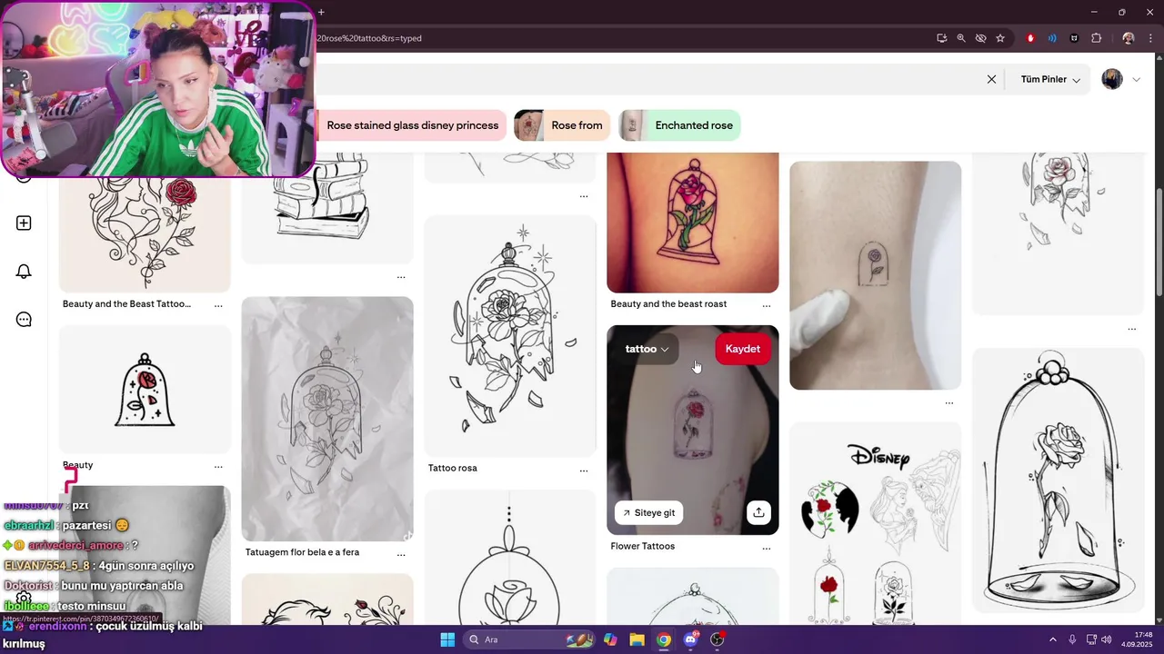Image resolution: width=1164 pixels, height=654 pixels.
Task: Open more options under the small finger tattoo pin
Action: 949,402
